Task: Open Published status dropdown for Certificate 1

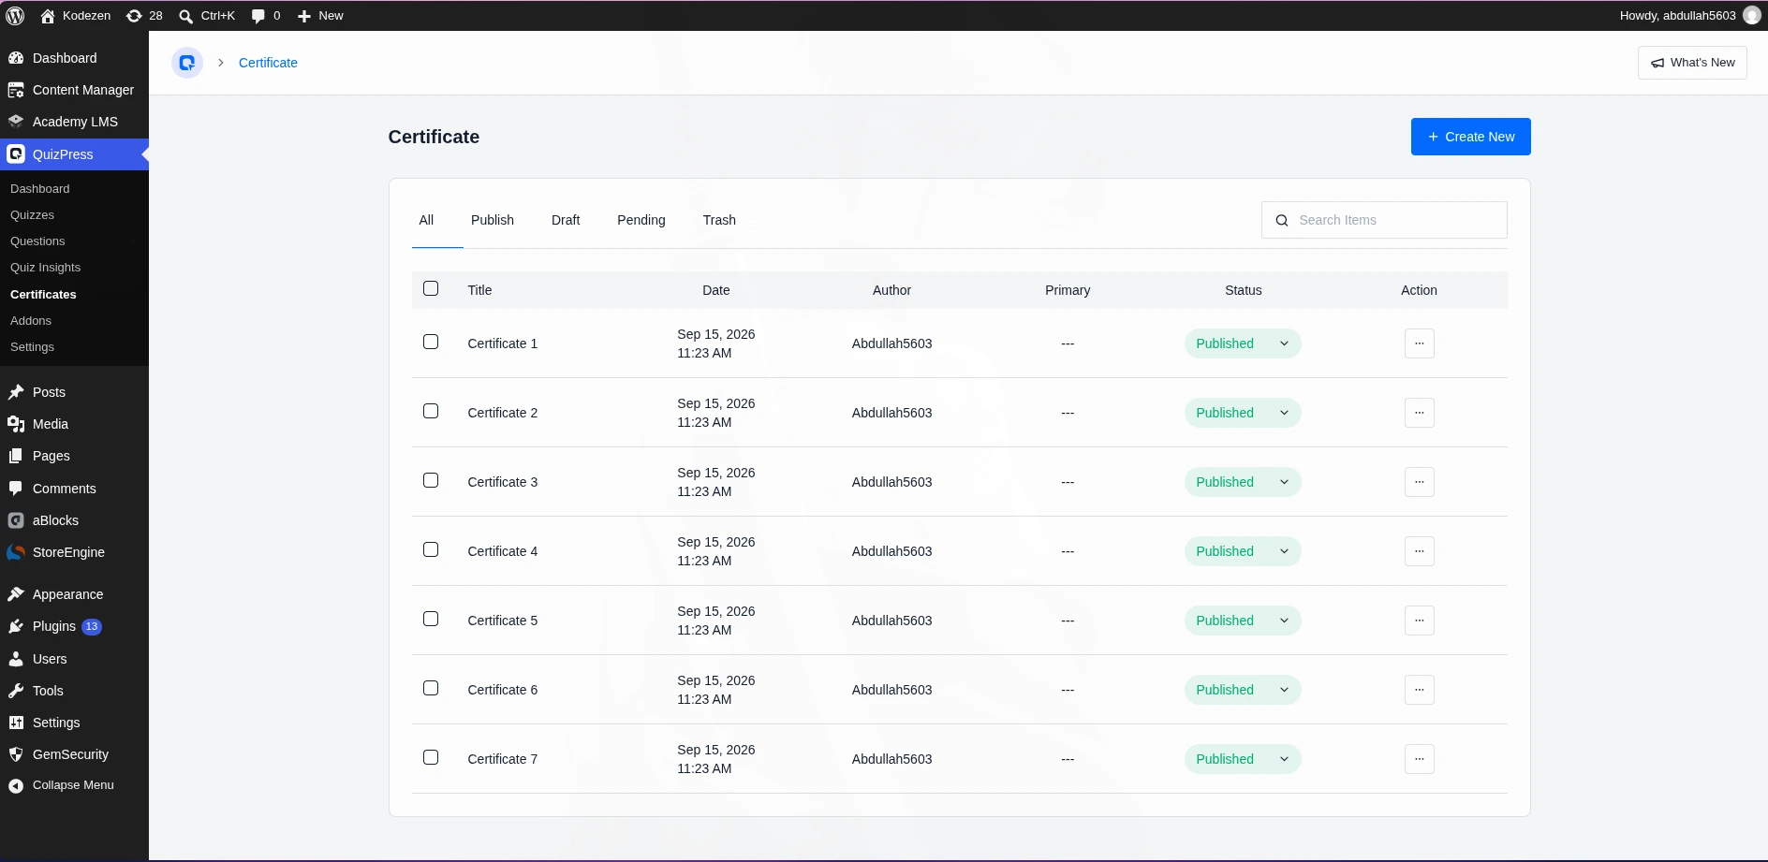Action: (1243, 343)
